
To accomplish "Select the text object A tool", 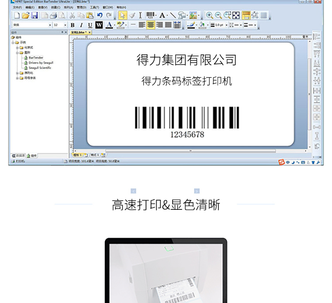I will [162, 15].
